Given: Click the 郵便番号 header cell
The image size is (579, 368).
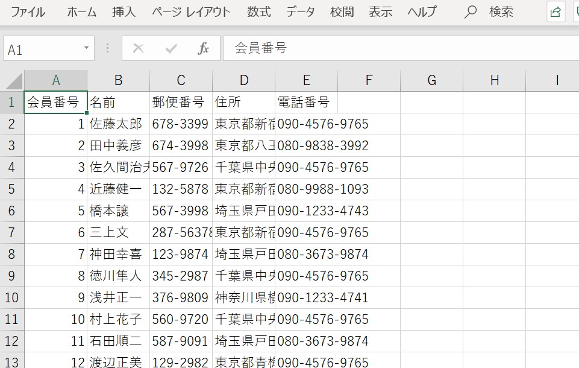Looking at the screenshot, I should (x=181, y=102).
